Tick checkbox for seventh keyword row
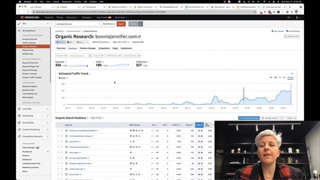The image size is (320, 180). [61, 163]
